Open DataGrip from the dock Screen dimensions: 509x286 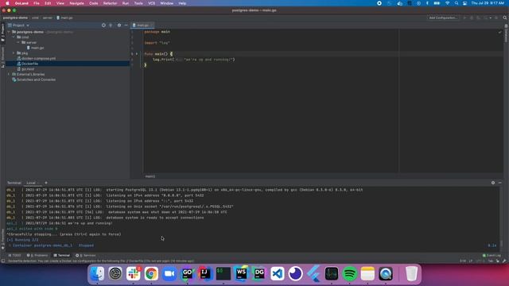coord(259,274)
